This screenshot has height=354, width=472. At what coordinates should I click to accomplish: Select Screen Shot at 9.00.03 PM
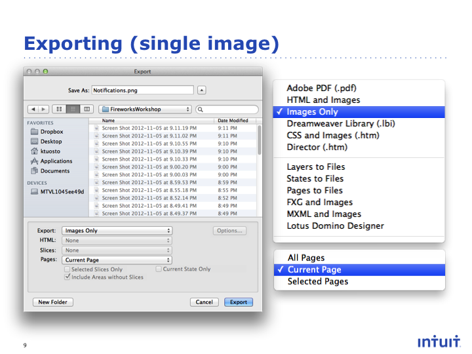coord(173,174)
